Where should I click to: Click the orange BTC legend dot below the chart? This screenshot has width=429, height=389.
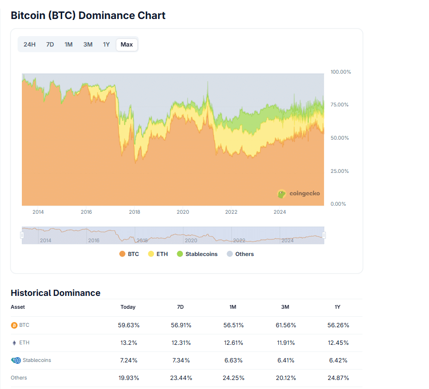[x=122, y=254]
